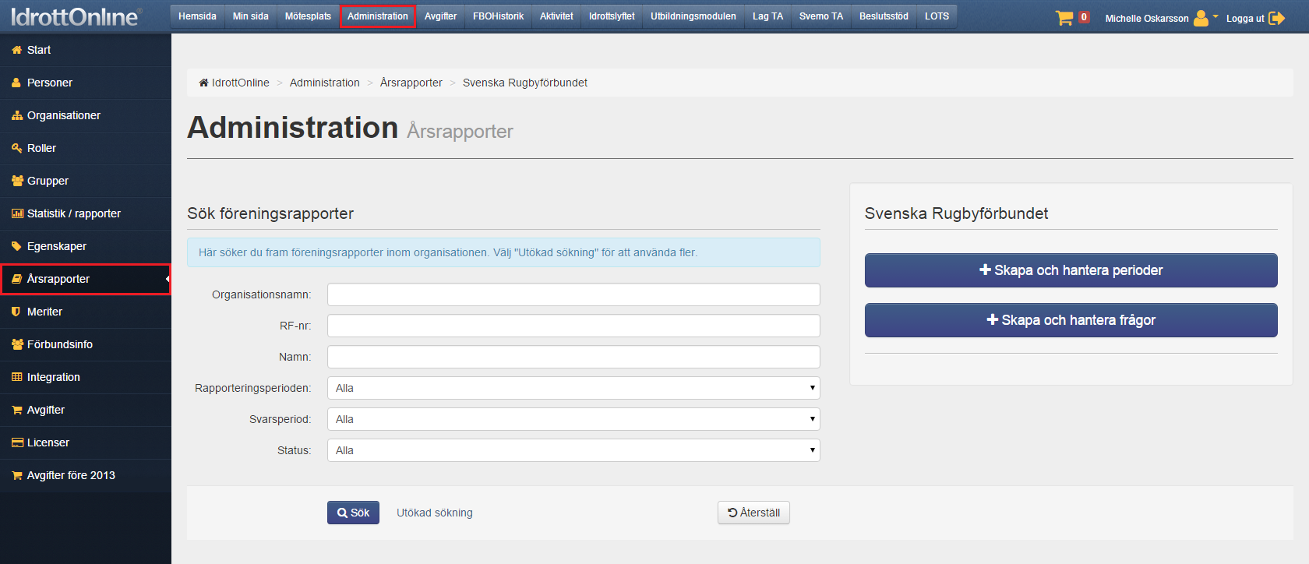Click Svenska Rugbyförbundet breadcrumb item
The height and width of the screenshot is (564, 1309).
[x=525, y=83]
